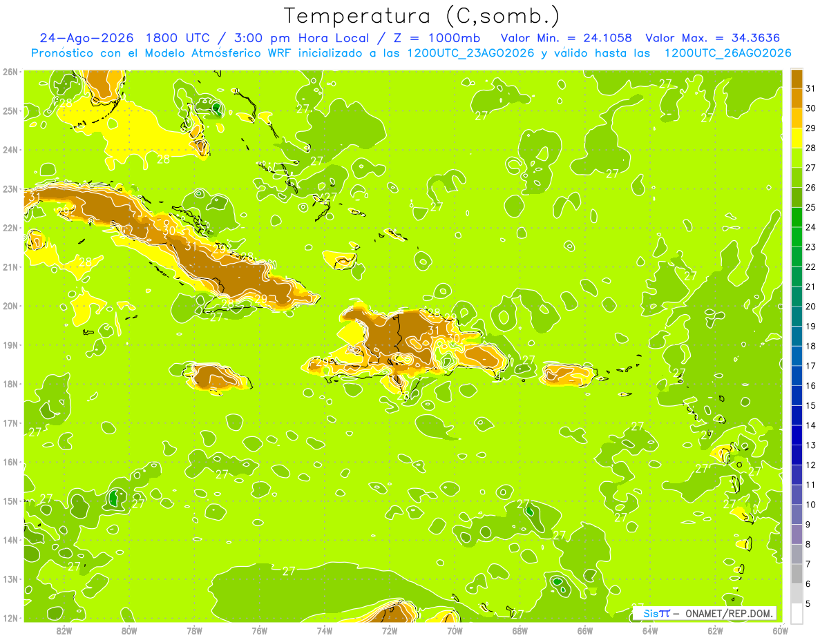Screen dimensions: 829x640
Task: Pick the color bar segment between 30 and 31
Action: (797, 99)
